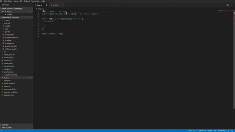Image resolution: width=235 pixels, height=132 pixels.
Task: Click the gradlew file icon
Action: click(x=3, y=40)
